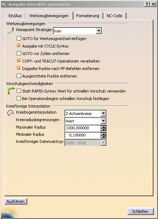158x219 pixels.
Task: Check Ausgerichtete Punkte entfernen
Action: coord(19,76)
